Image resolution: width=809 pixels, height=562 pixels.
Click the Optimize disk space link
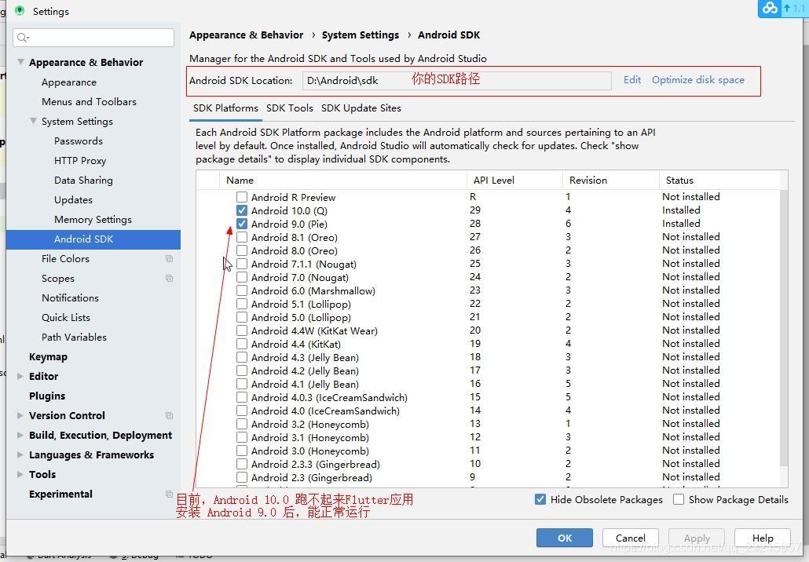[x=698, y=80]
